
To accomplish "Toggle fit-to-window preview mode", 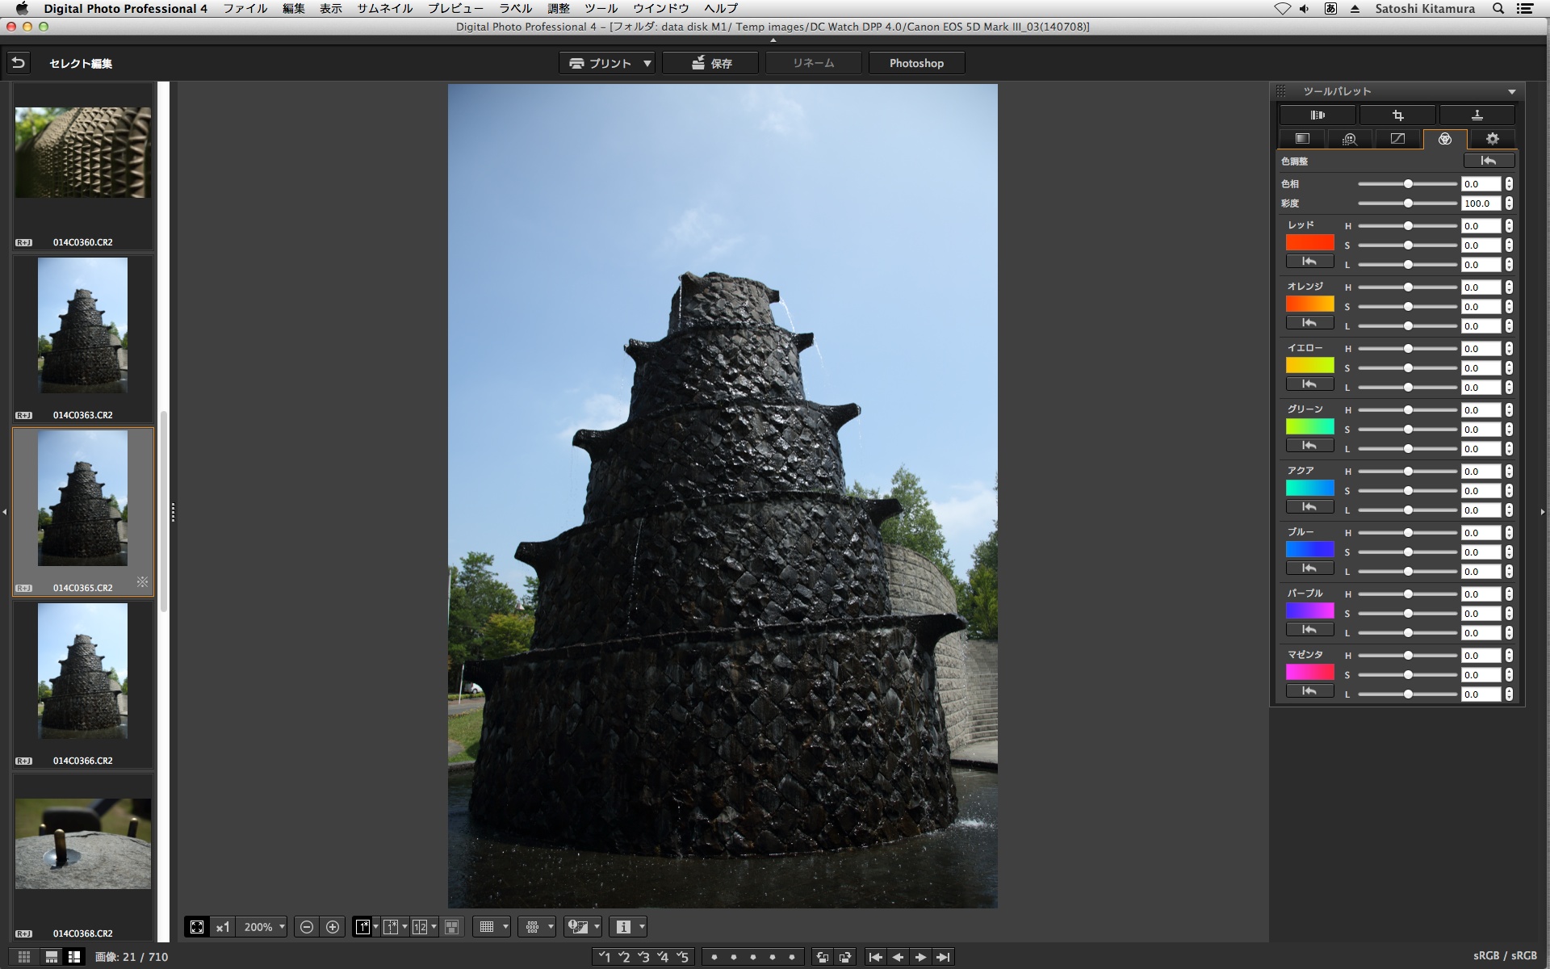I will (197, 927).
